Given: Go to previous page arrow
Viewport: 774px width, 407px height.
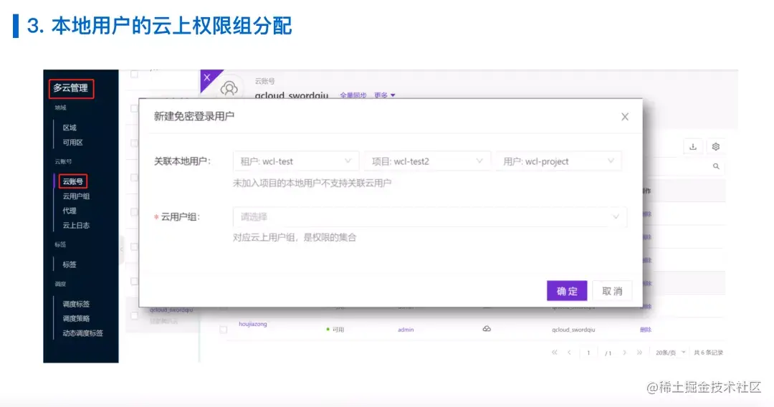Looking at the screenshot, I should (x=569, y=353).
